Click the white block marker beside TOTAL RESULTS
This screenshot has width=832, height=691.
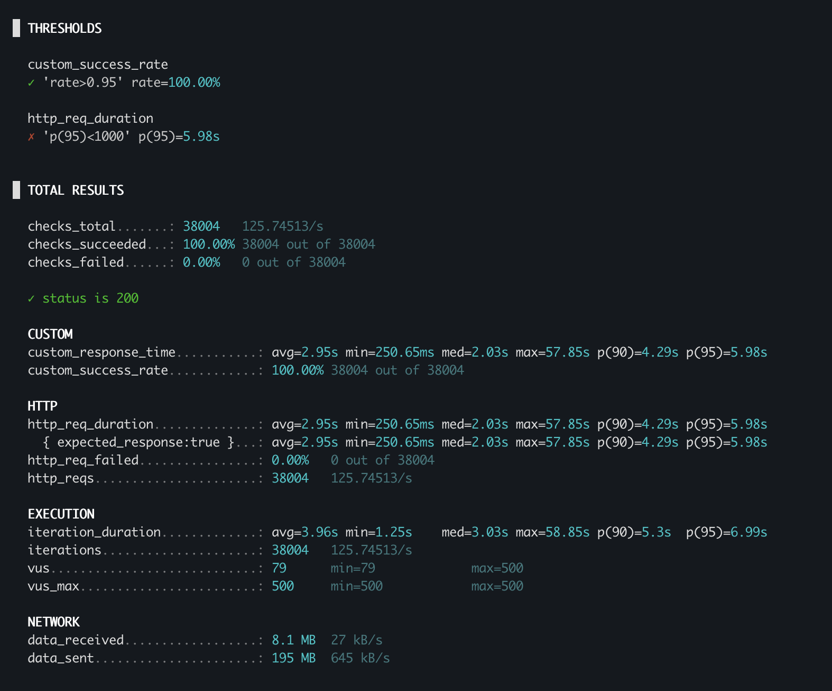(x=16, y=190)
